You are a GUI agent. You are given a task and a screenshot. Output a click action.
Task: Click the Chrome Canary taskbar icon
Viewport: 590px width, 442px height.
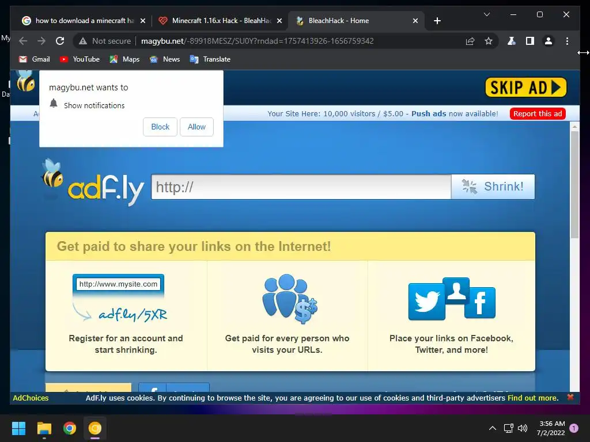[95, 428]
